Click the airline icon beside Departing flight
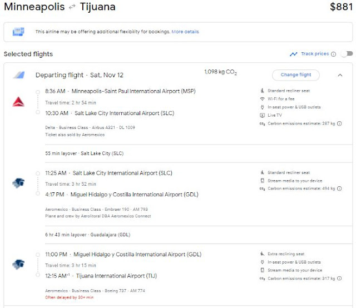Screen dimensions: 356x308 [x=18, y=75]
